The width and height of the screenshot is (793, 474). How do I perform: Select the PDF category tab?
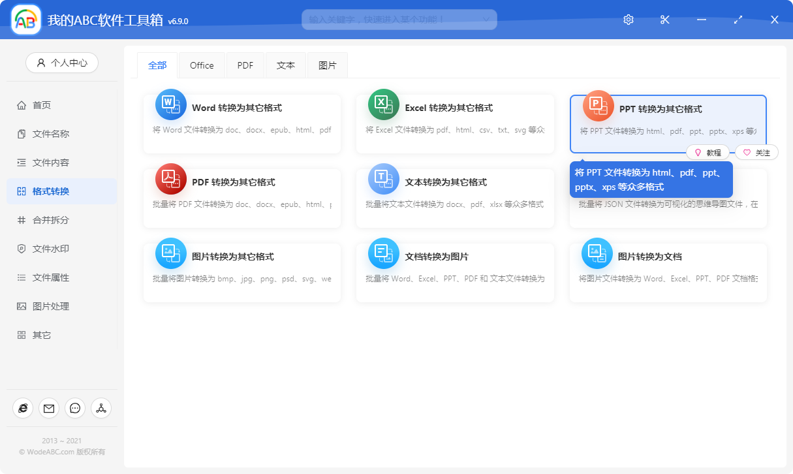(245, 65)
